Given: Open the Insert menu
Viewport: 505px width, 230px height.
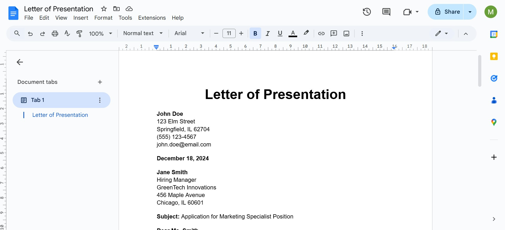Looking at the screenshot, I should click(81, 18).
